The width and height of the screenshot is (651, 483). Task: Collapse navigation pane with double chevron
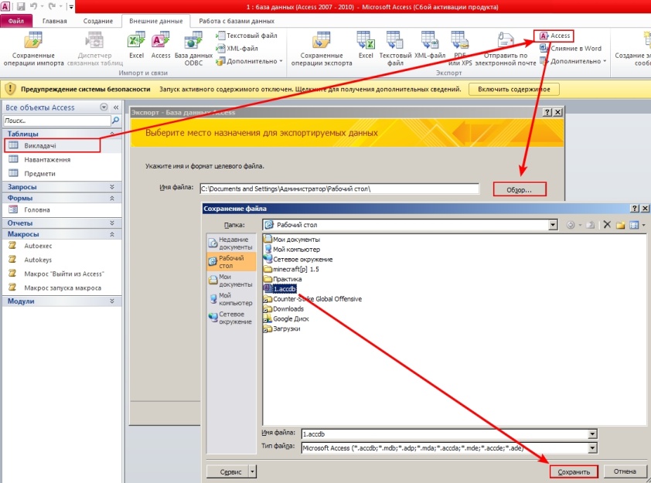(116, 107)
